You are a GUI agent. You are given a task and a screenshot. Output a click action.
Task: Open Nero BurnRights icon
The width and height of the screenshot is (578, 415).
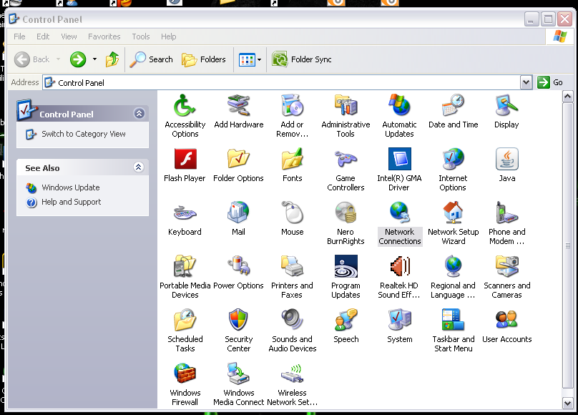[x=346, y=213]
